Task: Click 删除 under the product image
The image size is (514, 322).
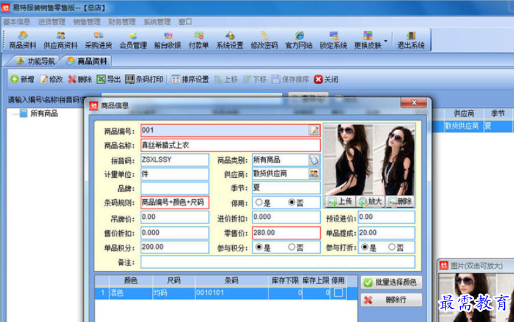Action: click(400, 202)
